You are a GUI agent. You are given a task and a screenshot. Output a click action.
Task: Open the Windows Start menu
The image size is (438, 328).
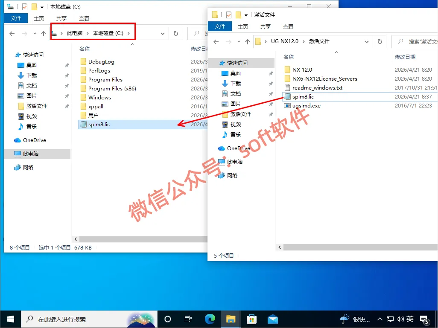11,319
